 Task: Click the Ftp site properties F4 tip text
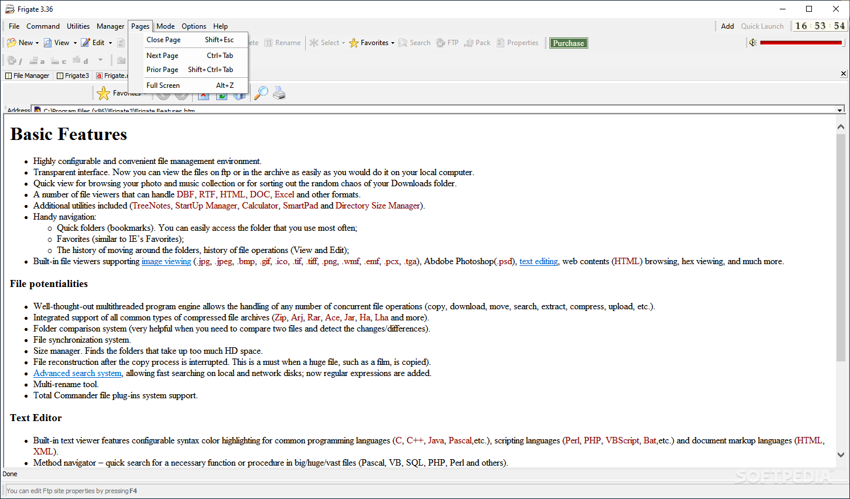[71, 491]
